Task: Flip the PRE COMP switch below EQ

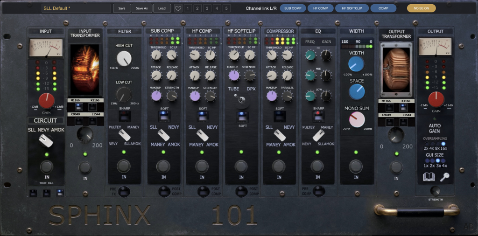Action: point(319,191)
